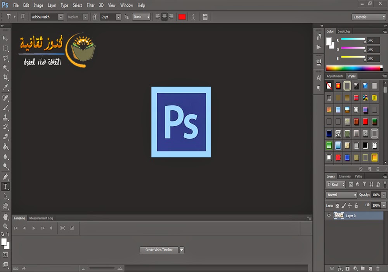The height and width of the screenshot is (272, 388).
Task: Select the Path Selection tool
Action: 5,196
